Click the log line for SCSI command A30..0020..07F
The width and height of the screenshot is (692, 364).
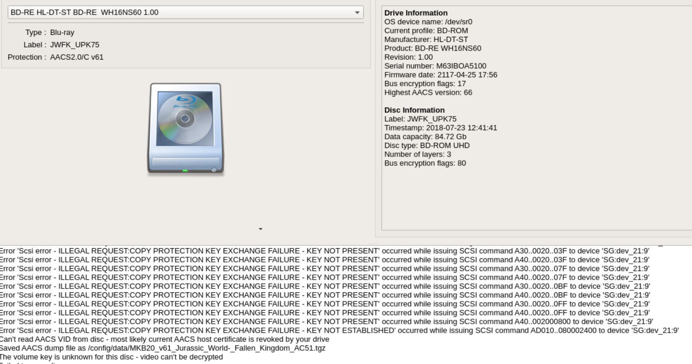pos(325,269)
